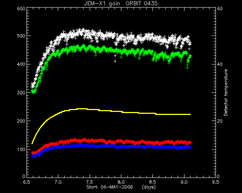Screen dimensions: 242x193
Task: Click the 8.0 tick label on x-axis
Action: tap(121, 182)
